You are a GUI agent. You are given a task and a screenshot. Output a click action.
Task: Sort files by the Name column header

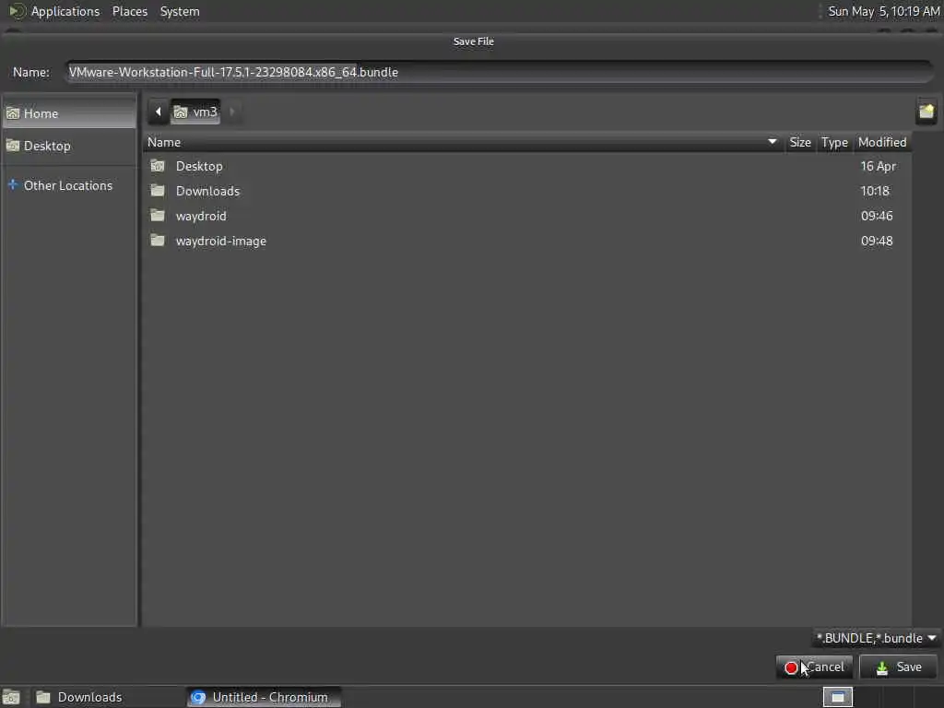[x=463, y=142]
